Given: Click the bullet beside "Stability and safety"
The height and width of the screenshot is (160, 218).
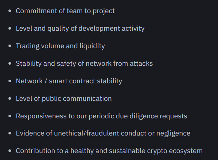Looking at the screenshot, I should tap(10, 64).
